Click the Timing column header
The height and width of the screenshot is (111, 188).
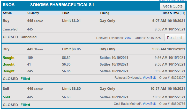point(104,13)
